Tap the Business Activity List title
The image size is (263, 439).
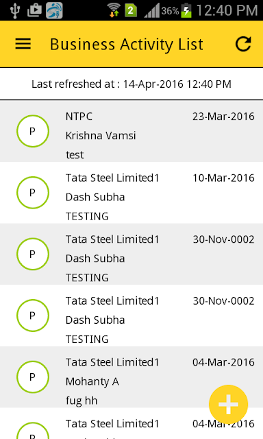pos(126,44)
